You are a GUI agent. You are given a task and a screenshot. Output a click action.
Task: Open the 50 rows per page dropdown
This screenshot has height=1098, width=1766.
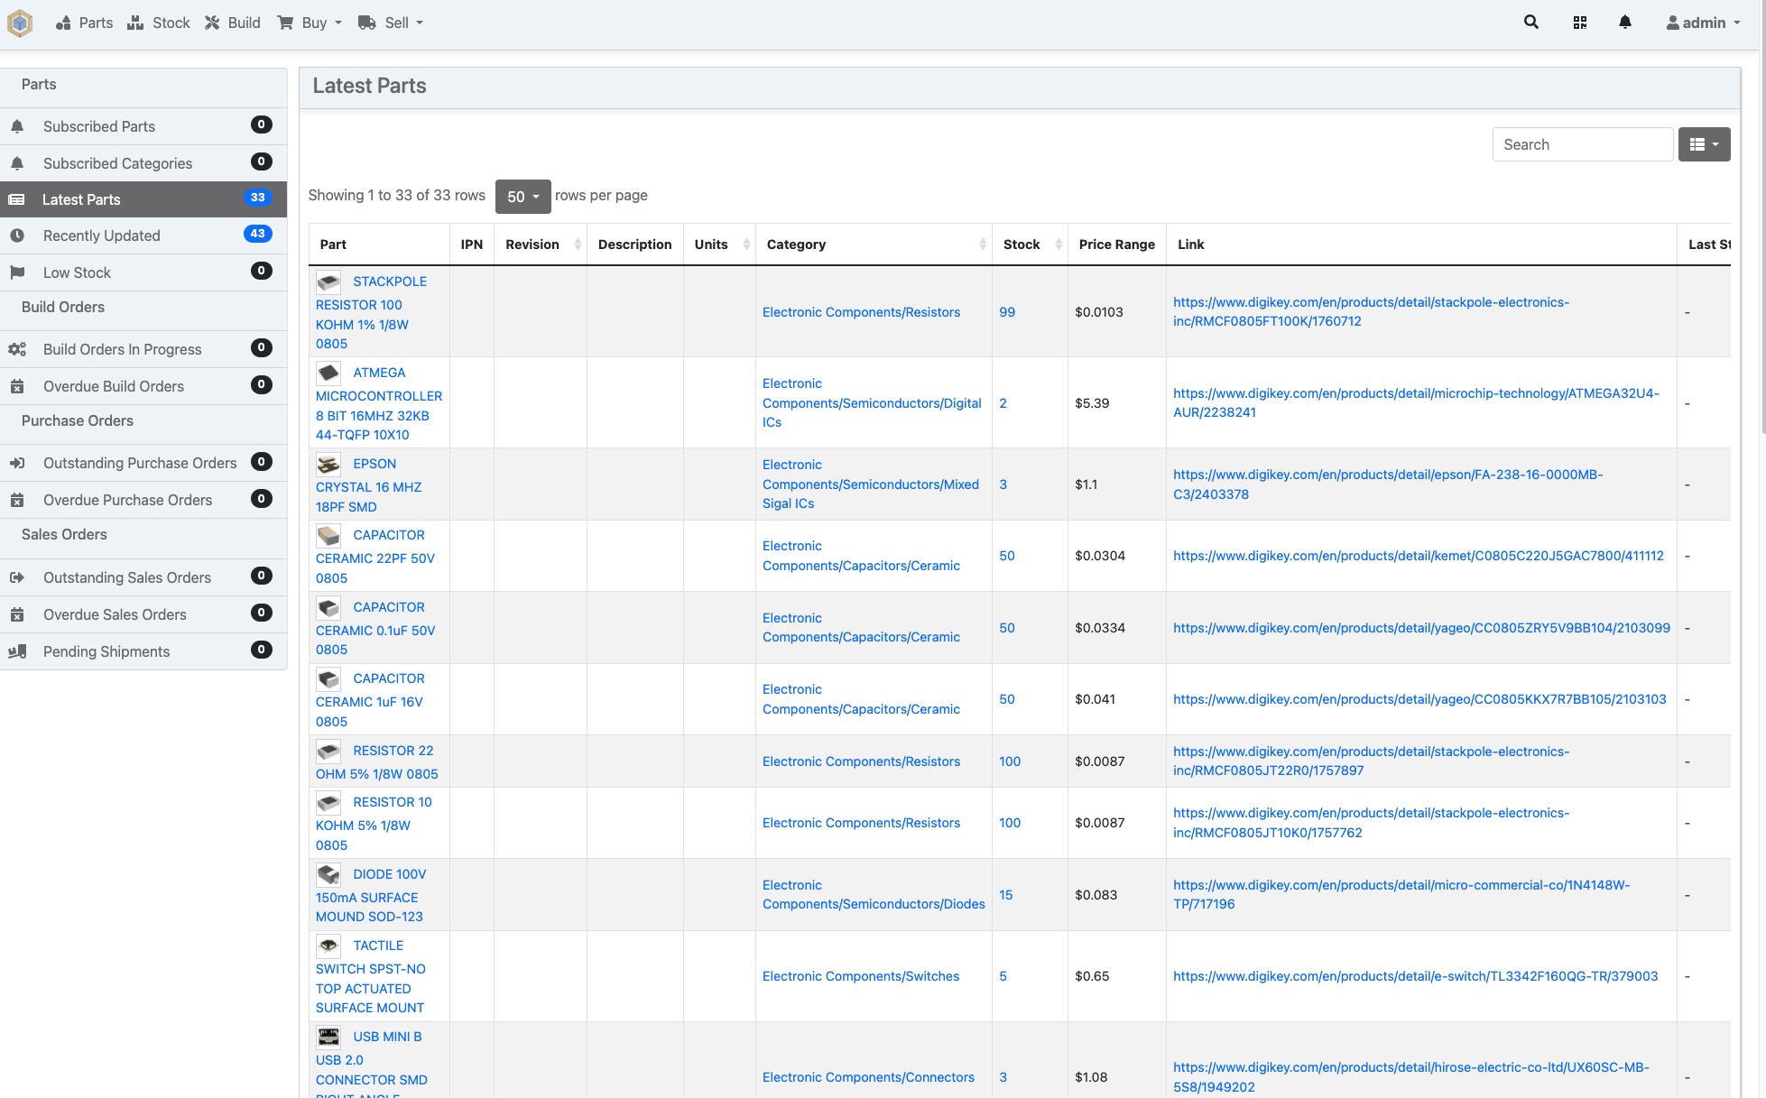[x=522, y=197]
